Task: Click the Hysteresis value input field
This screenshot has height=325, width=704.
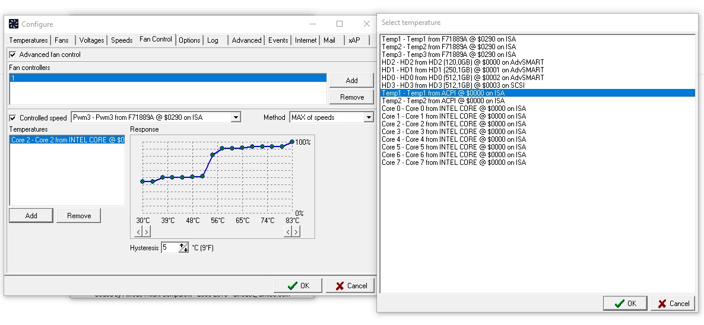Action: click(x=170, y=247)
